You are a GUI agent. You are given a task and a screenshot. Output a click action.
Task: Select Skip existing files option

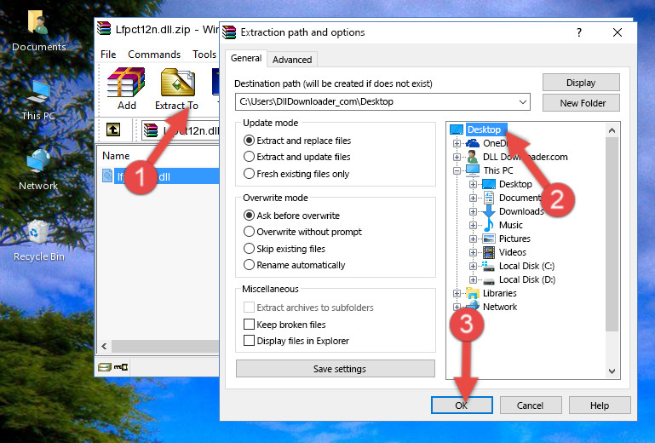coord(284,248)
